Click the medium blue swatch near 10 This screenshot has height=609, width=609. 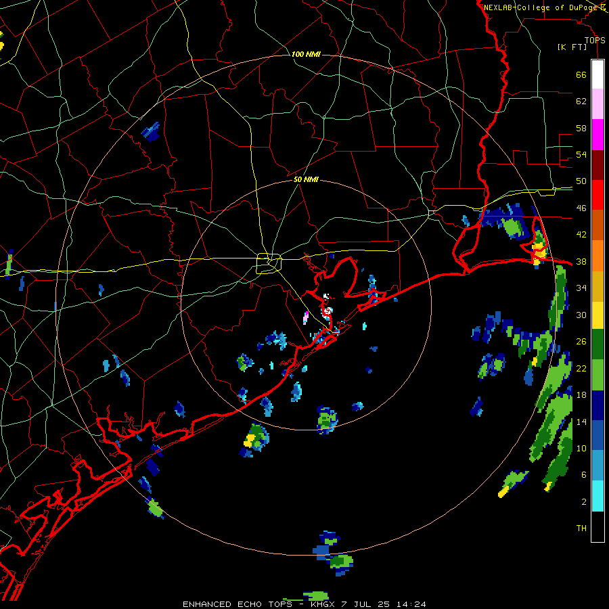tap(597, 435)
